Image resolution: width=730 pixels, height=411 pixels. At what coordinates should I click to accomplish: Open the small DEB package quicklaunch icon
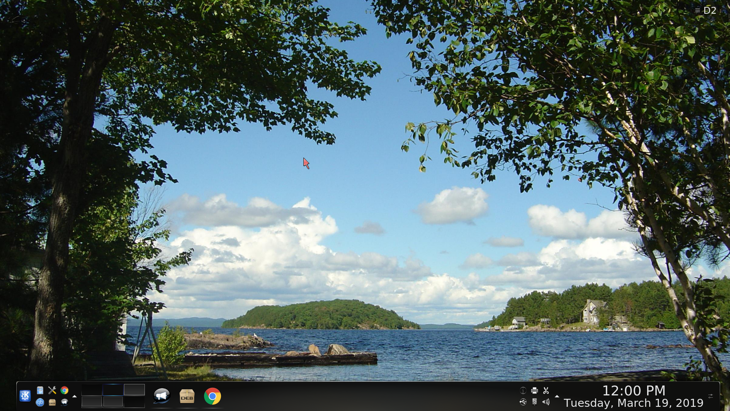pos(52,402)
